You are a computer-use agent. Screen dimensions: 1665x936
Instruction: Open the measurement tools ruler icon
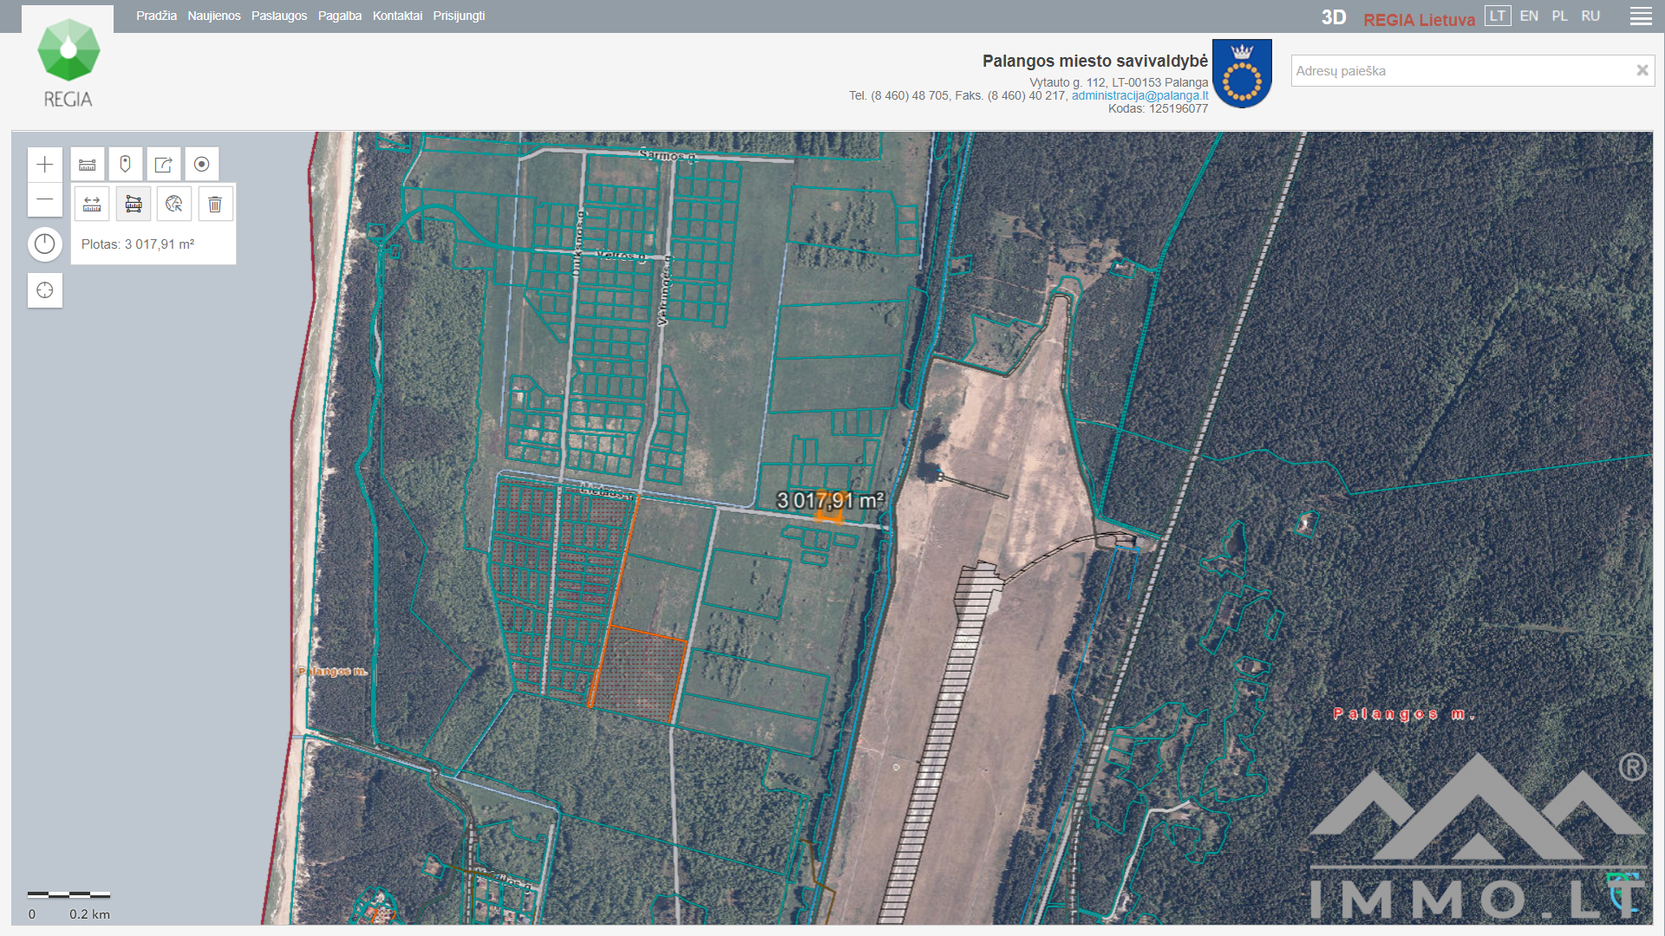click(x=88, y=165)
